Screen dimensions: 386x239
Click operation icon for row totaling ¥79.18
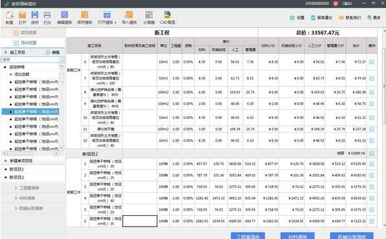[372, 78]
